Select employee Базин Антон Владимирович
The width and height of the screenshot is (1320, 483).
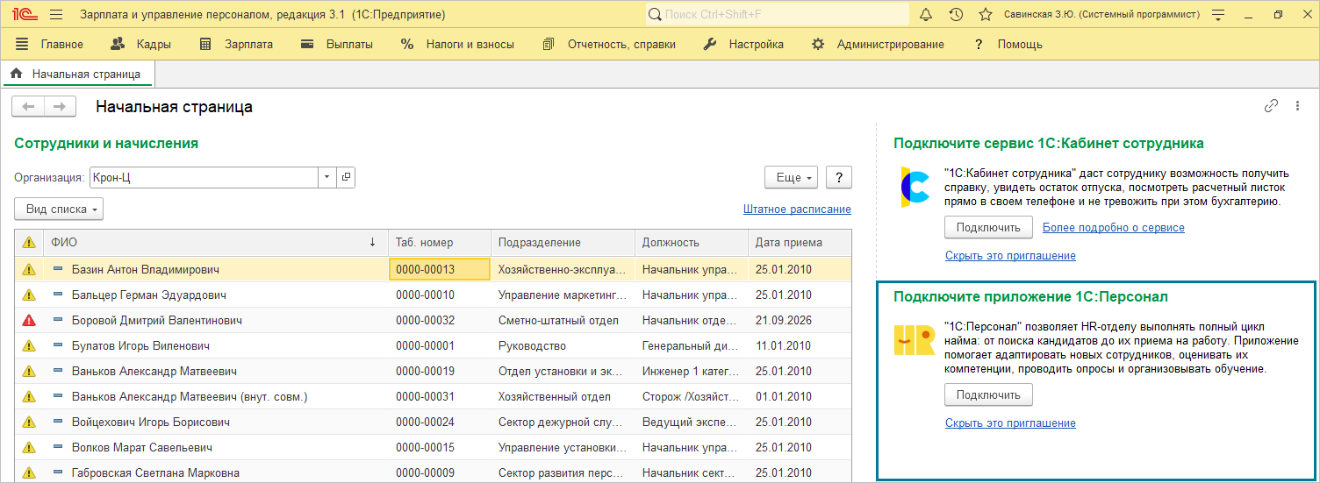coord(146,270)
